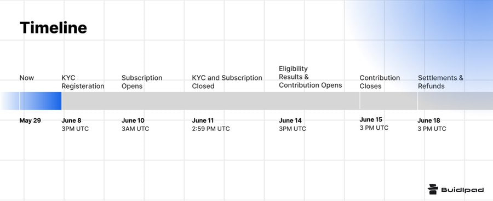The height and width of the screenshot is (201, 493).
Task: Select the KYC Registeration milestone label
Action: [x=83, y=82]
